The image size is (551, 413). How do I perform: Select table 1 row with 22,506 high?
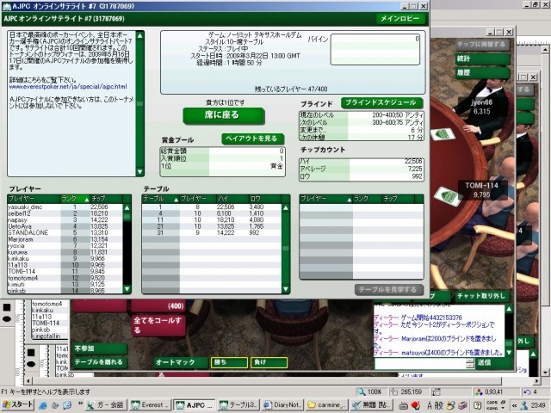(x=212, y=206)
